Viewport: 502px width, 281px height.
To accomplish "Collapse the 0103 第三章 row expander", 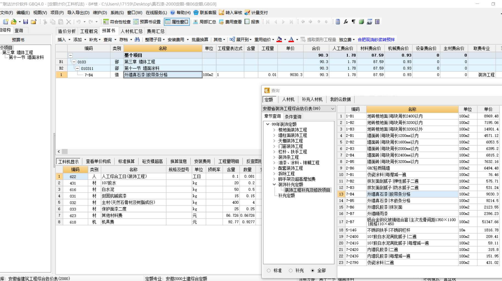I will click(74, 62).
